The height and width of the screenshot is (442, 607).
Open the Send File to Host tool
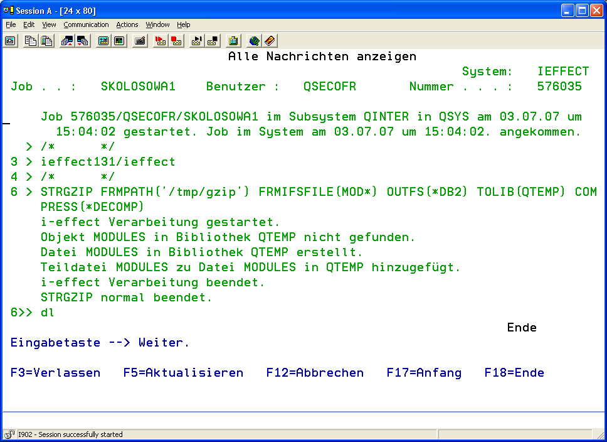tap(67, 41)
